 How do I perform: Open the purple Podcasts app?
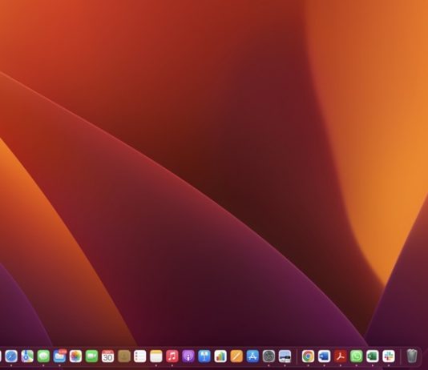[188, 356]
